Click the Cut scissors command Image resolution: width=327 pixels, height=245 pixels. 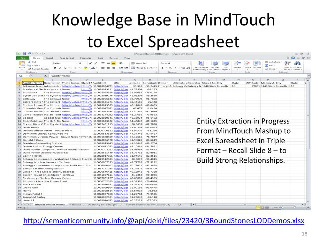click(x=32, y=62)
